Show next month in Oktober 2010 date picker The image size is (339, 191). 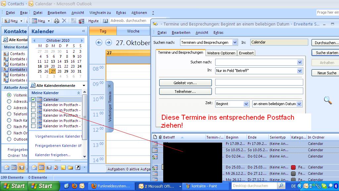(82, 40)
